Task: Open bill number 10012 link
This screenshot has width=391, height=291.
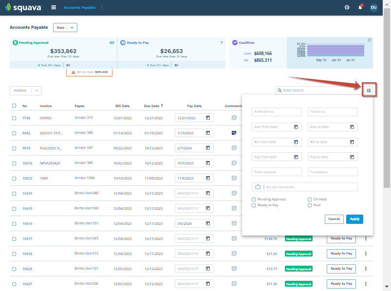Action: [27, 179]
